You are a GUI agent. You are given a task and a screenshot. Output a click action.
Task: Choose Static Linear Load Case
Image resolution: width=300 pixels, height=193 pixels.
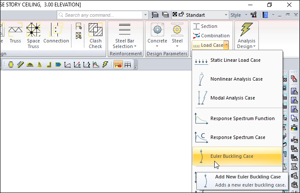[237, 60]
